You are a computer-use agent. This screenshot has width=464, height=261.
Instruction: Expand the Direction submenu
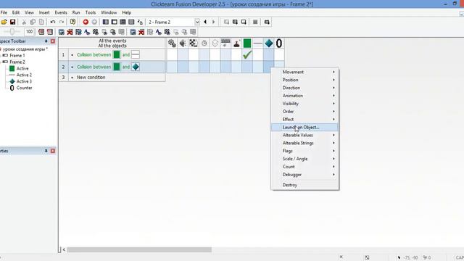pyautogui.click(x=304, y=88)
